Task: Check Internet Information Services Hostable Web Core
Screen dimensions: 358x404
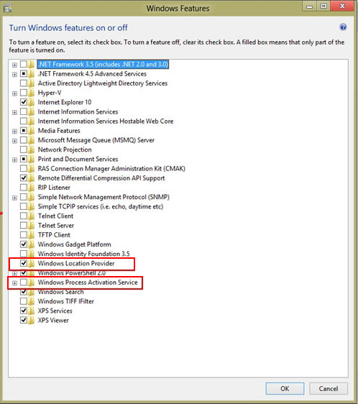Action: 24,121
